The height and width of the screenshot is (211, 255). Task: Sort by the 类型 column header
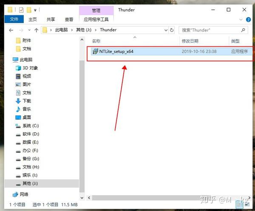pyautogui.click(x=235, y=41)
